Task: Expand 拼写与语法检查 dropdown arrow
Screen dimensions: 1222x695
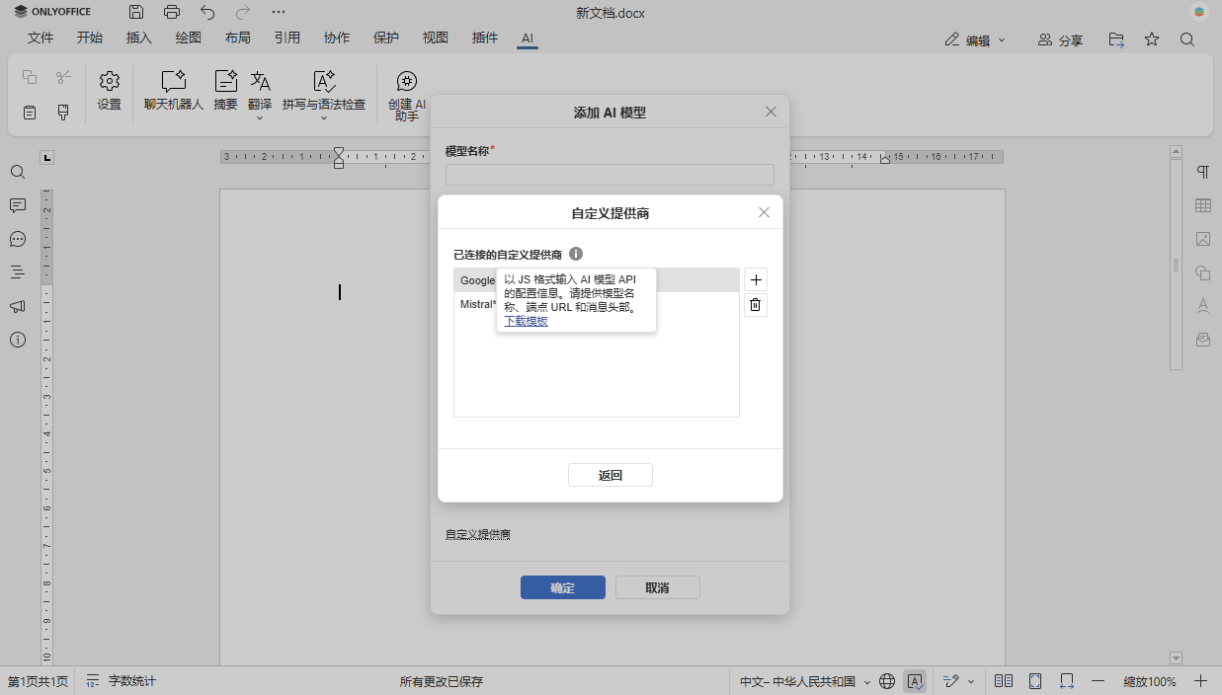Action: tap(324, 117)
